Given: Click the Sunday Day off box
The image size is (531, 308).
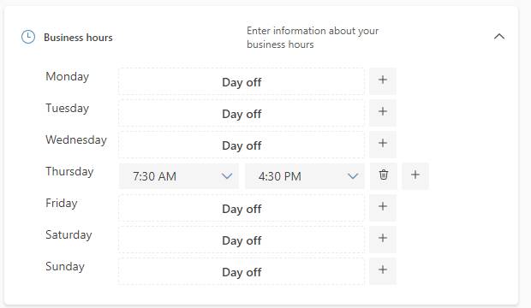Looking at the screenshot, I should (x=242, y=271).
